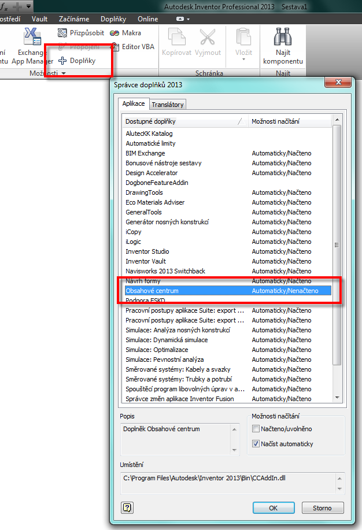Image resolution: width=362 pixels, height=530 pixels.
Task: Switch to Translátory tab
Action: point(168,105)
